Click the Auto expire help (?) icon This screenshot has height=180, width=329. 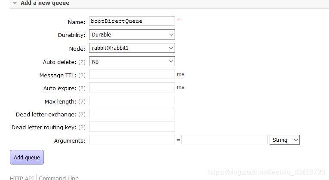tap(82, 88)
